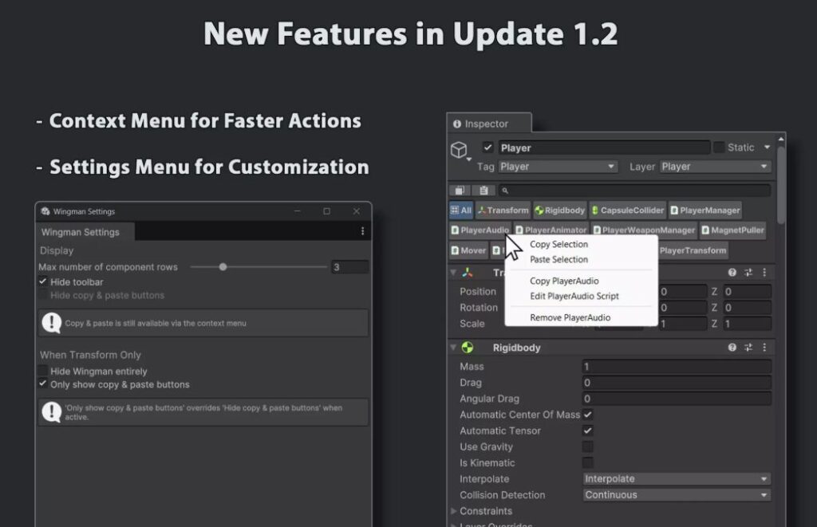Open the Transform component three-dot menu
The image size is (817, 527).
[x=764, y=273]
